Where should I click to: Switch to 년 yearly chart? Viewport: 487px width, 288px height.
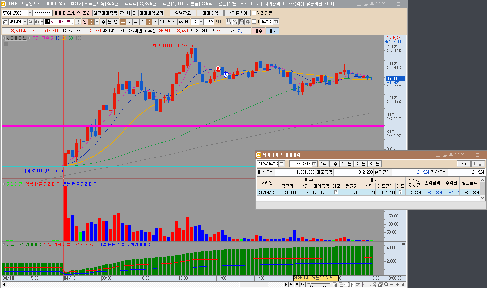pos(116,22)
